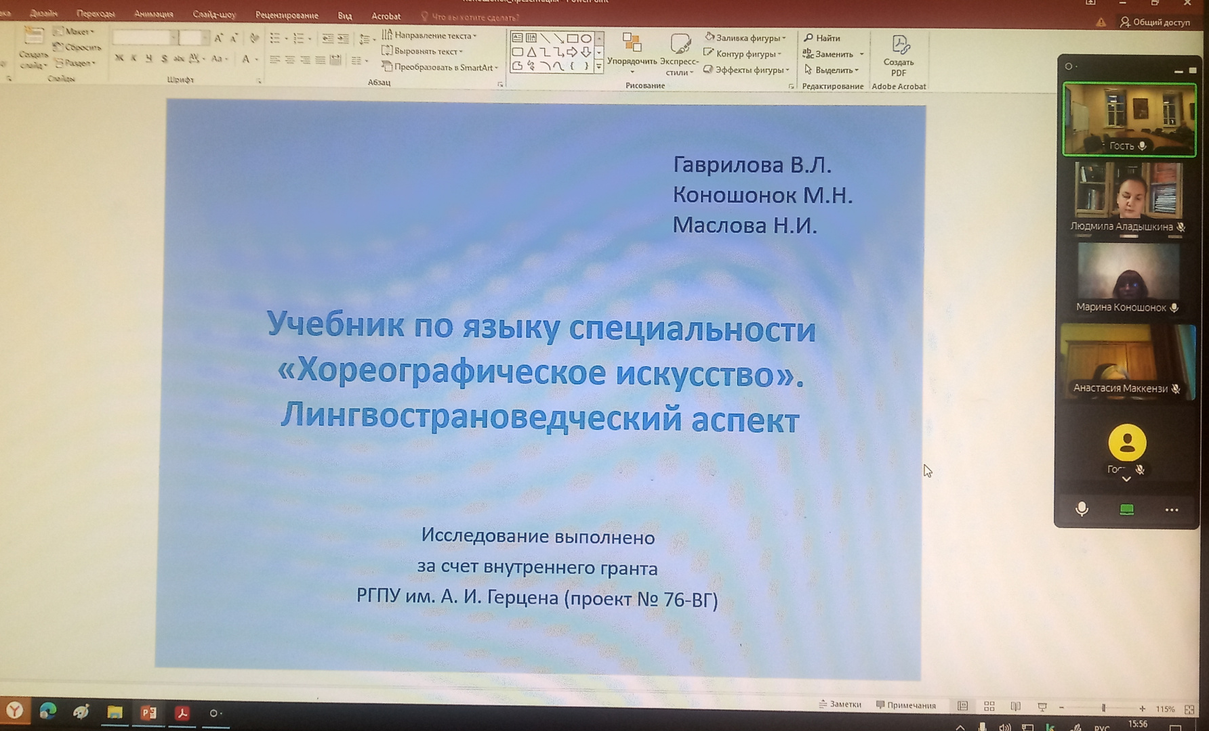
Task: Apply underline formatting with the Ч icon
Action: pyautogui.click(x=150, y=57)
